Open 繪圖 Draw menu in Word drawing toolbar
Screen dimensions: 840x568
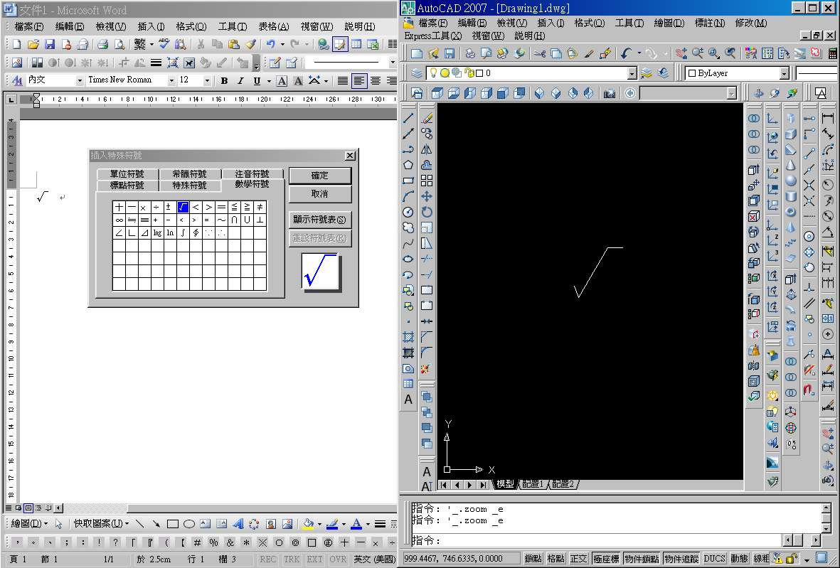(29, 524)
